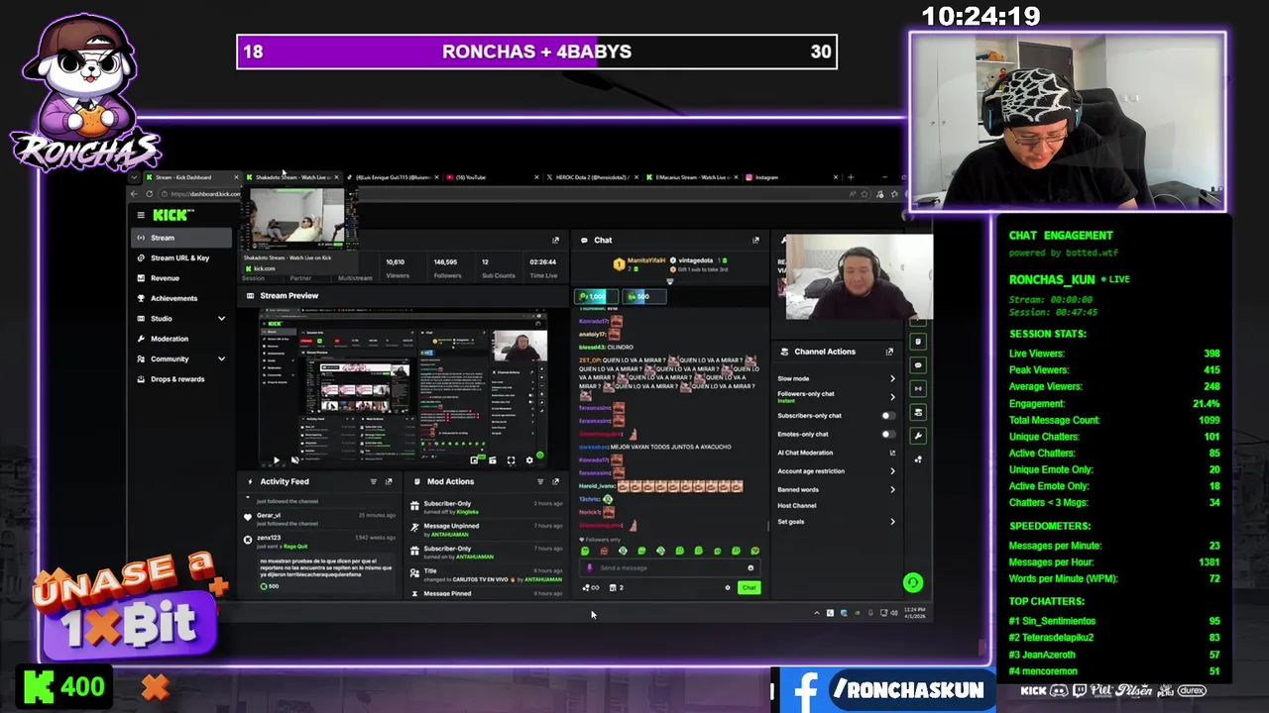Collapse the chat leaderboard arrow
This screenshot has width=1269, height=713.
click(x=669, y=281)
